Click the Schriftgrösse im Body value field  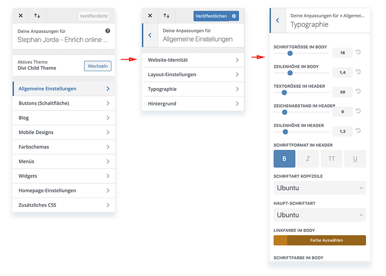(x=343, y=53)
